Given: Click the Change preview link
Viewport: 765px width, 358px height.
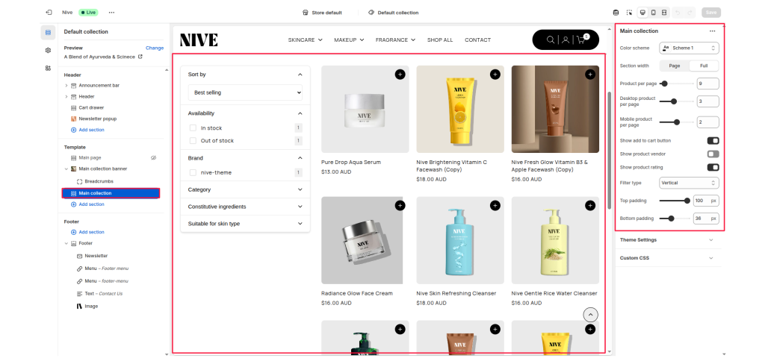Looking at the screenshot, I should pyautogui.click(x=154, y=47).
